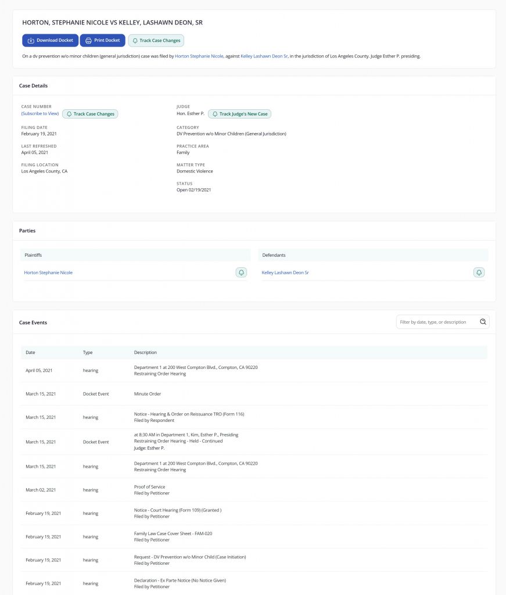Click the Date column header
This screenshot has width=506, height=595.
pos(30,353)
